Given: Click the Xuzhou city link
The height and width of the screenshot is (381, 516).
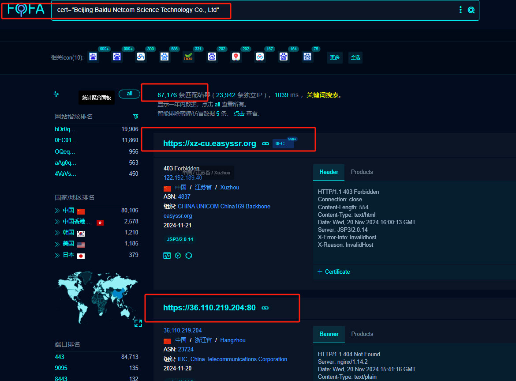Looking at the screenshot, I should tap(229, 187).
